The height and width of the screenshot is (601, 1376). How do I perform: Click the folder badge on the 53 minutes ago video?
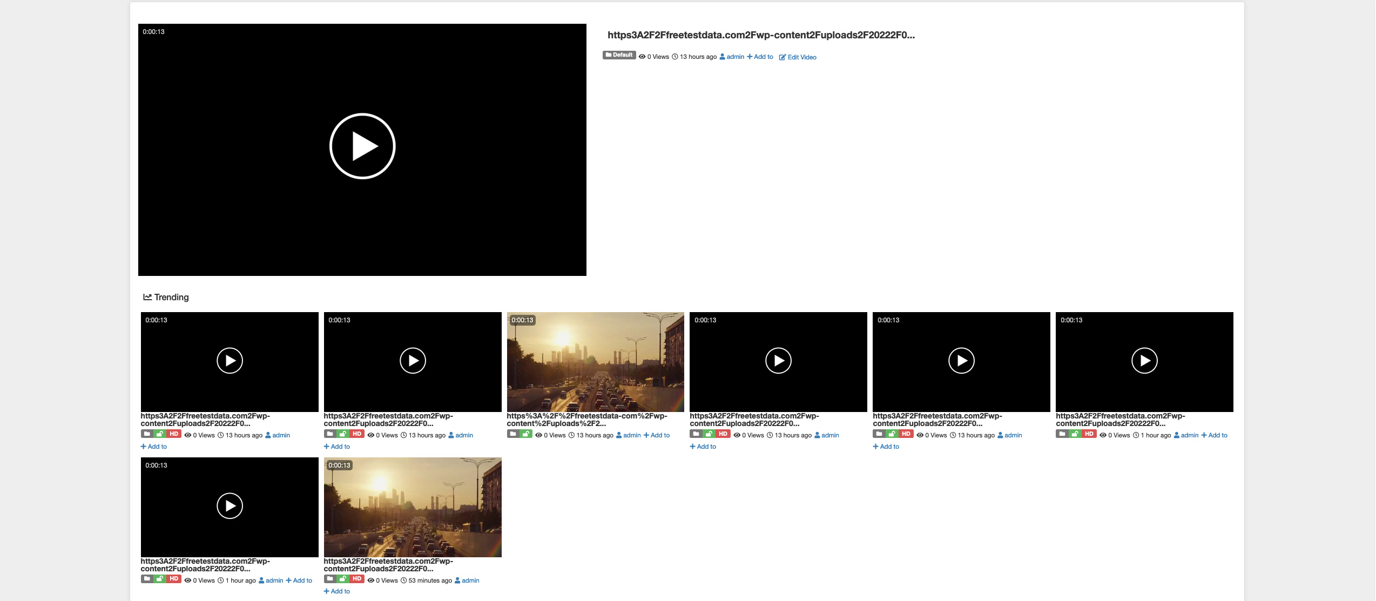pos(330,579)
